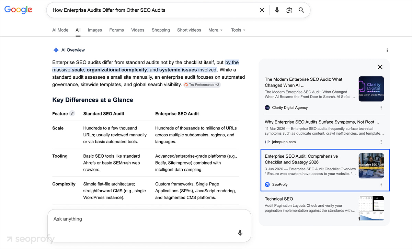
Task: Open Why Enterprise SEO Audits Surface Symptoms link
Action: 322,122
